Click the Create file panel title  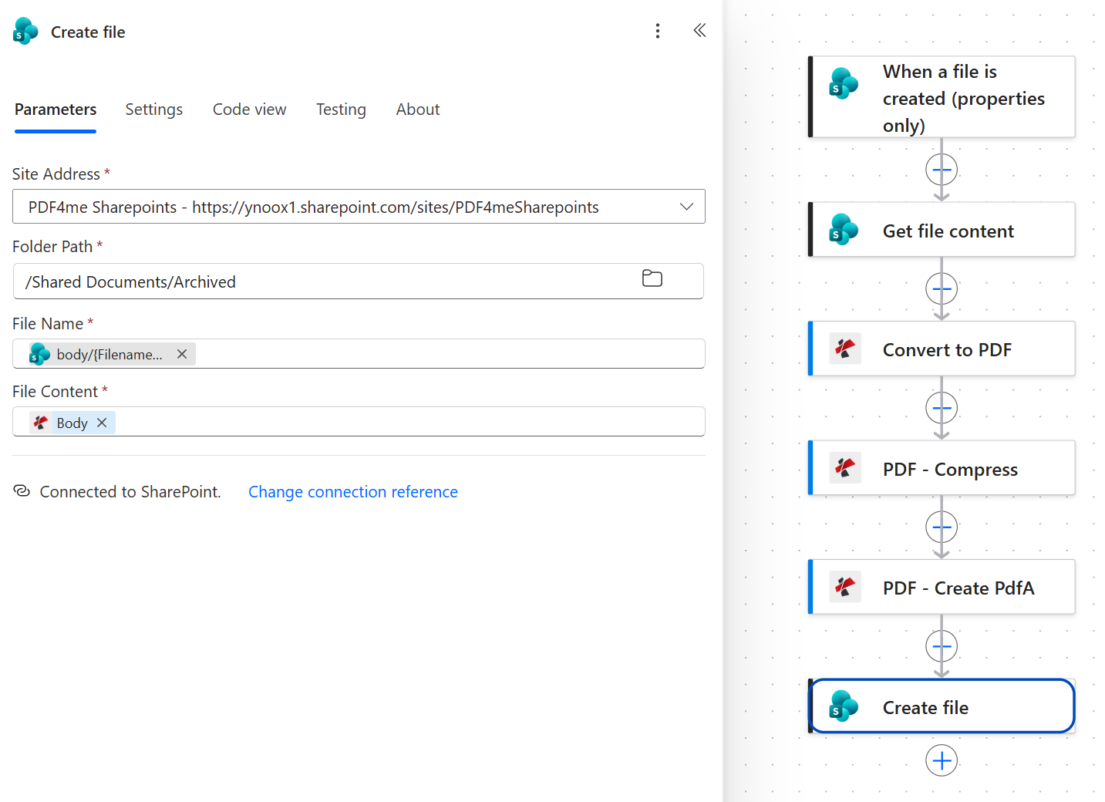tap(88, 32)
